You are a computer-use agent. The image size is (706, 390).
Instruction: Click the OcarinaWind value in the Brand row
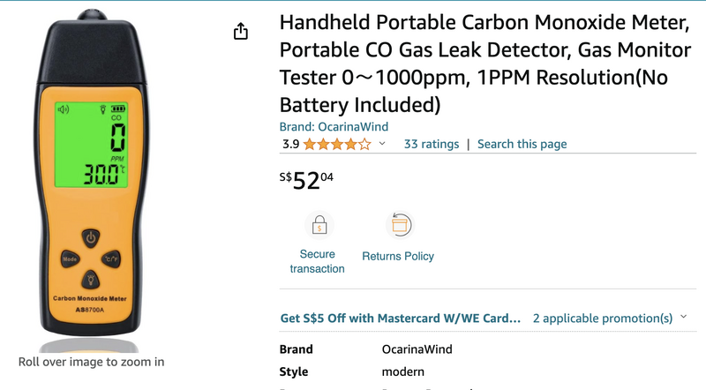[x=417, y=349]
